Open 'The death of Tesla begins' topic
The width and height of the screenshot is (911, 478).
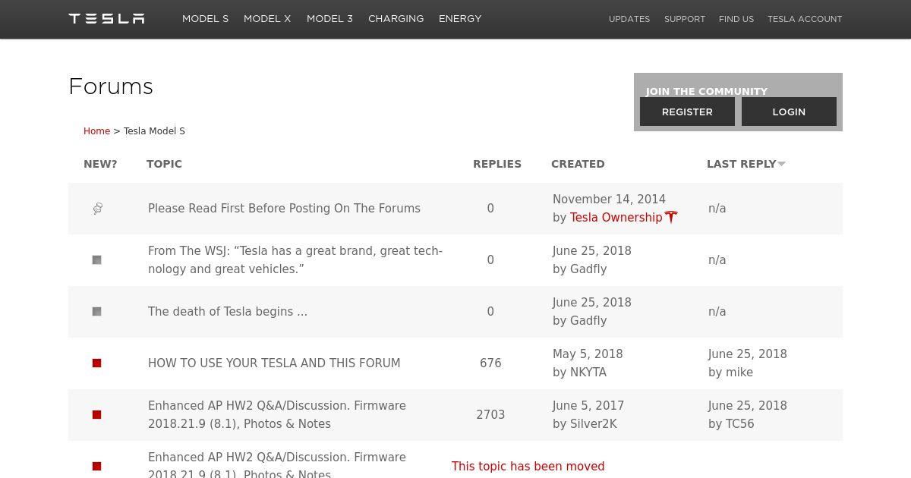tap(228, 312)
